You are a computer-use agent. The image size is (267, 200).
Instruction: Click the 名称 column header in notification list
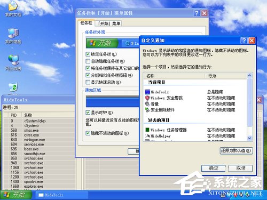pos(174,76)
